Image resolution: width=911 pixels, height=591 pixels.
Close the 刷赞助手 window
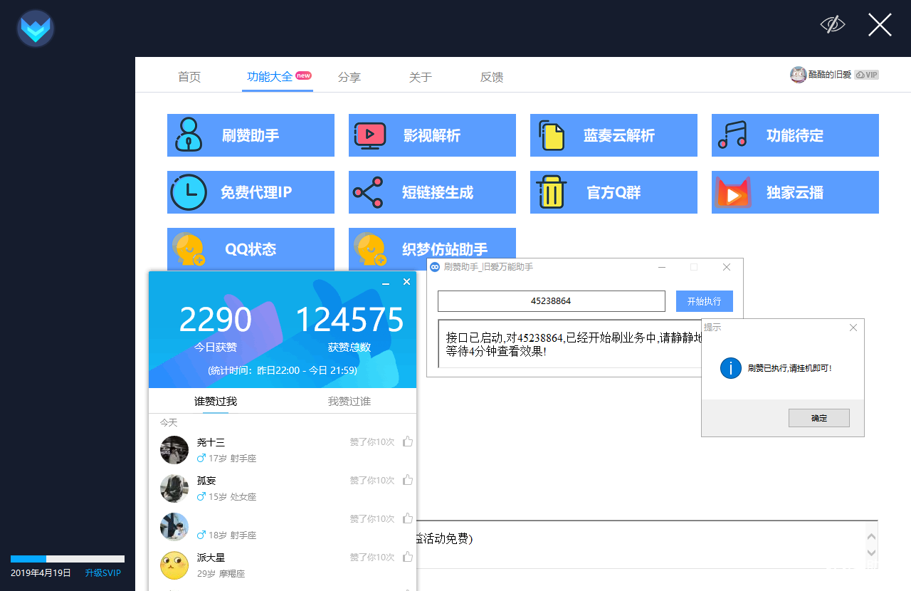coord(727,267)
